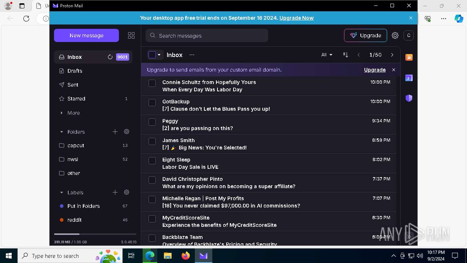Viewport: 467px width, 263px height.
Task: Check the James Smith email checkbox
Action: [152, 141]
